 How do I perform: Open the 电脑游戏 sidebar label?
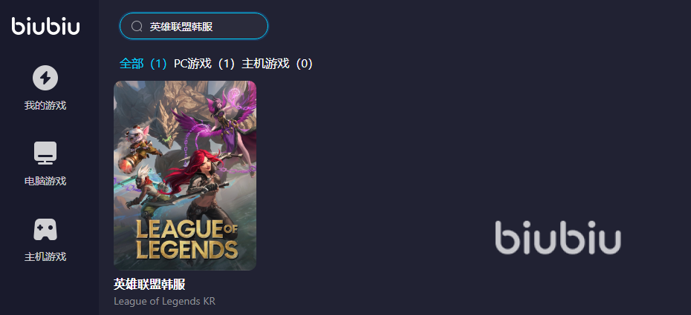[x=45, y=181]
